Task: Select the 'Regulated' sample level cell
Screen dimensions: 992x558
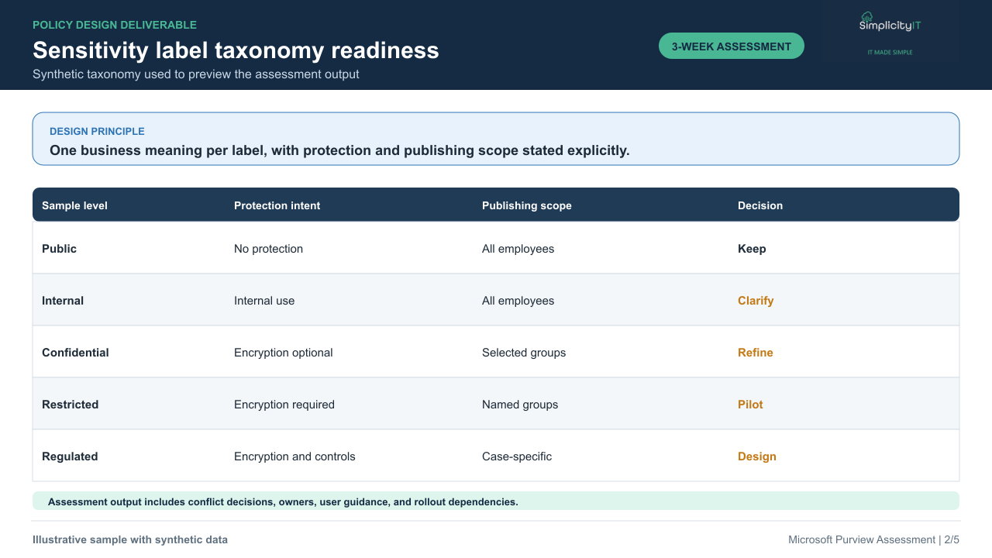Action: [x=70, y=456]
